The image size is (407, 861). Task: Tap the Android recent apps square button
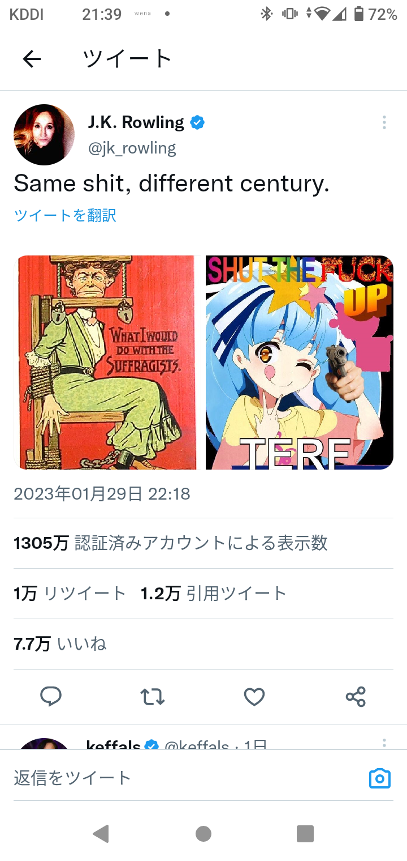coord(305,834)
